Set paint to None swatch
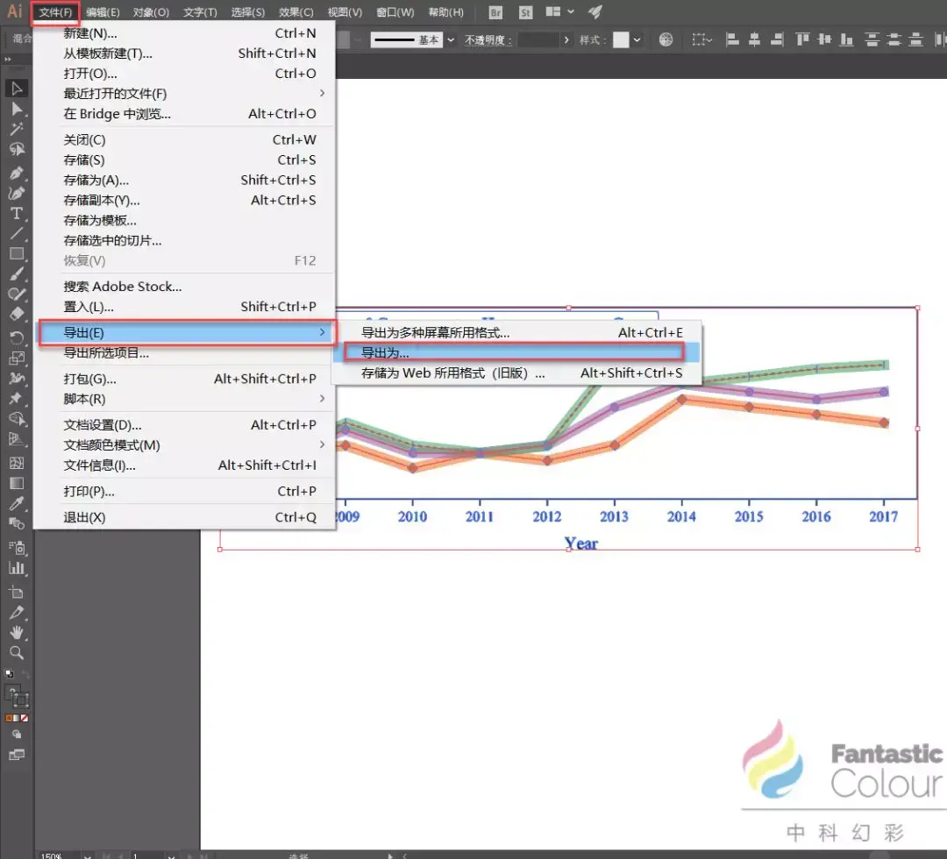The width and height of the screenshot is (947, 859). click(x=25, y=719)
